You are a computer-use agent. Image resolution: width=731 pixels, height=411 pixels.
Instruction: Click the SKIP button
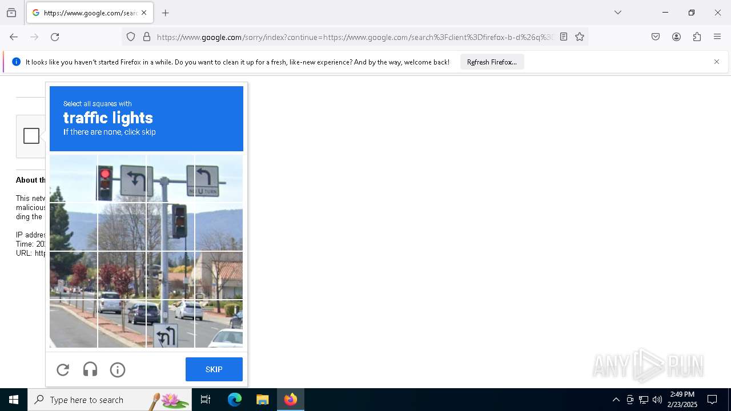(x=214, y=369)
